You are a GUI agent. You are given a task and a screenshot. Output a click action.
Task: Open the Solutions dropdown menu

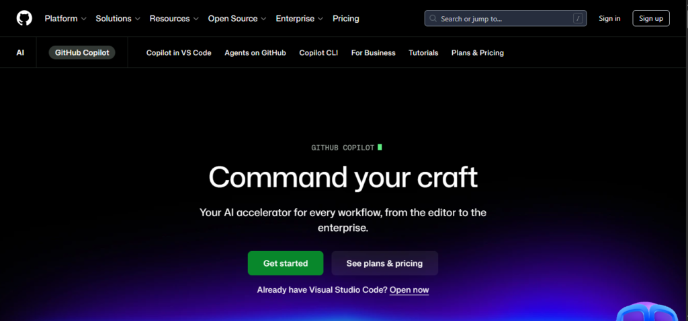tap(118, 19)
